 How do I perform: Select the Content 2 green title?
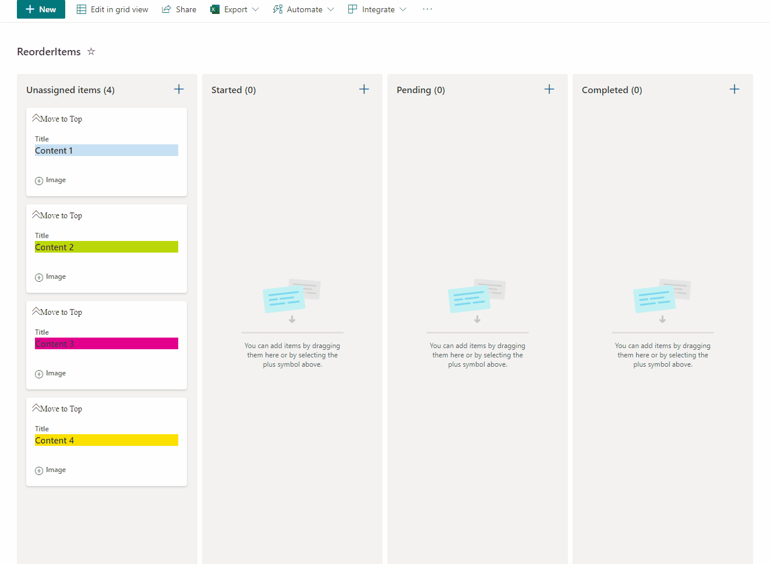[x=107, y=247]
